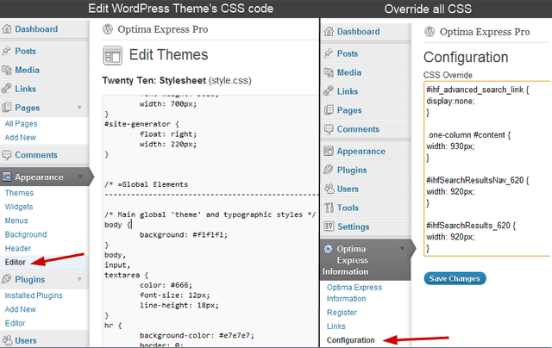Click the Comments bubble icon in left panel

[6, 155]
